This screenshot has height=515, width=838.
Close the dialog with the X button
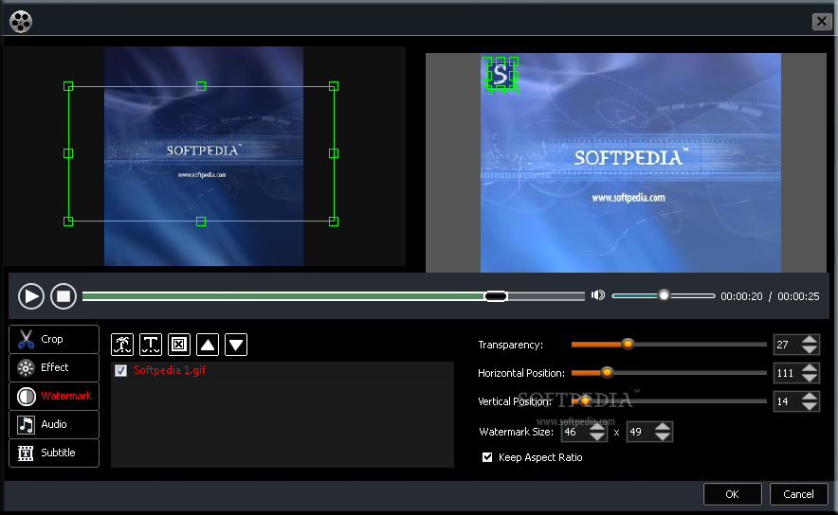(x=822, y=22)
